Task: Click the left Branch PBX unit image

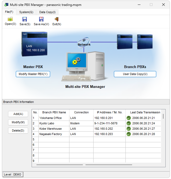Action: point(125,42)
